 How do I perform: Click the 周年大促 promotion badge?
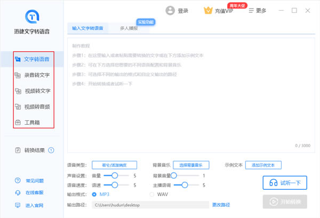click(237, 5)
